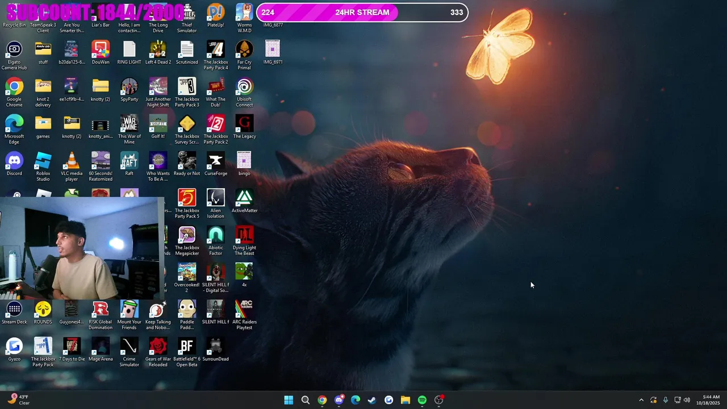Viewport: 727px width, 409px height.
Task: Open the weather widget showing 43°F
Action: (x=18, y=400)
